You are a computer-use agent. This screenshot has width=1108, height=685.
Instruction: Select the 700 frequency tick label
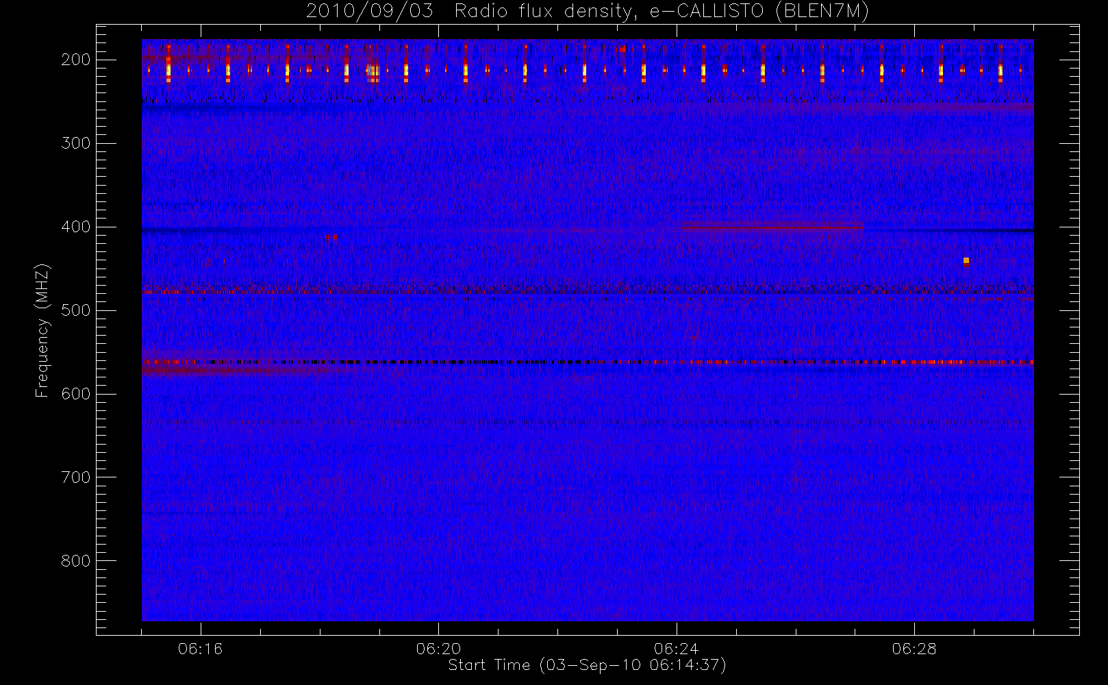pos(76,477)
